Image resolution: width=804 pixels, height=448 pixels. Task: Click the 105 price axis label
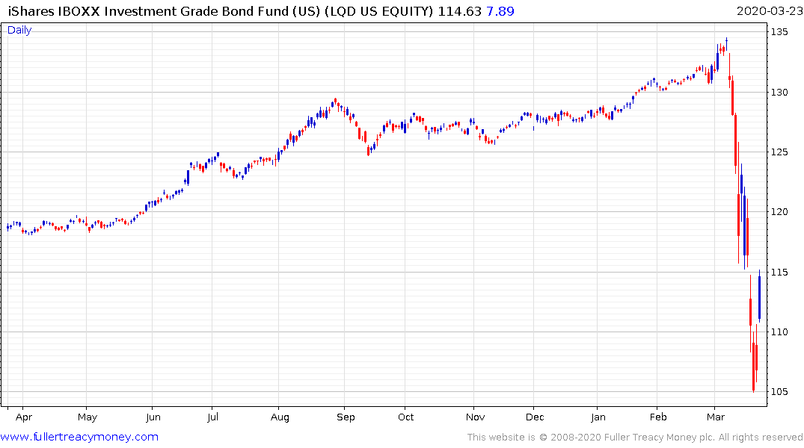point(779,392)
